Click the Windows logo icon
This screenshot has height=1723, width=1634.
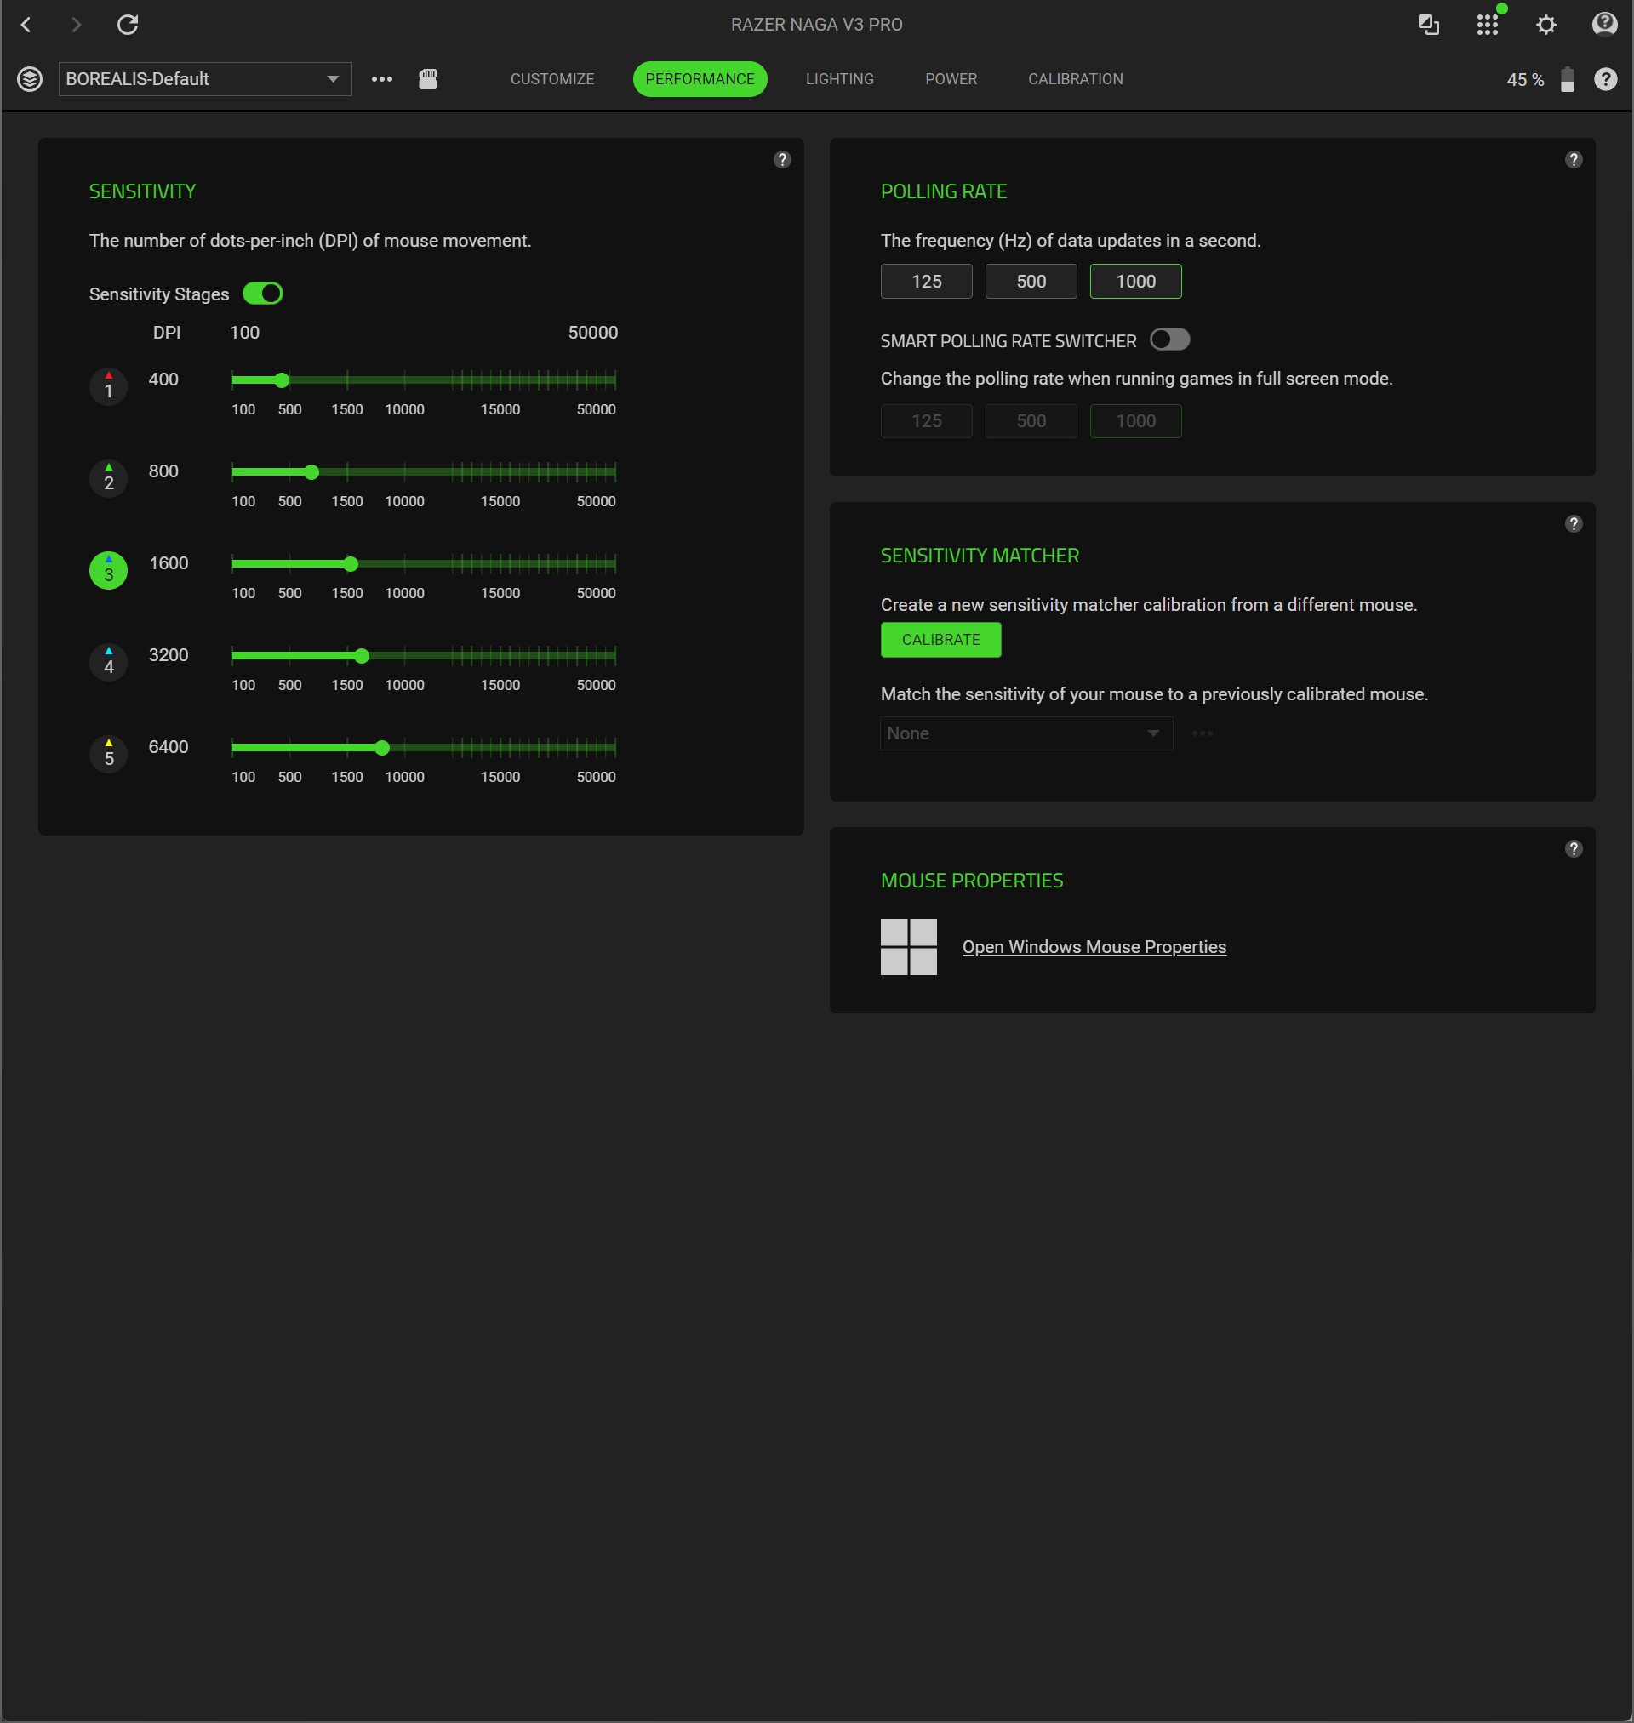tap(908, 946)
